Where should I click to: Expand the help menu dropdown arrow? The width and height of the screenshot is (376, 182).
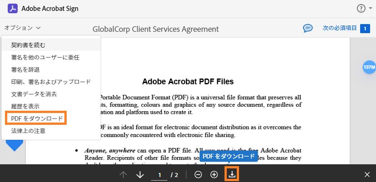370,9
